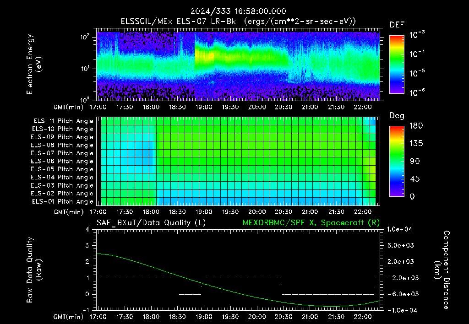This screenshot has width=469, height=324.
Task: Click the ELS-06 Pitch Angle label
Action: [62, 161]
